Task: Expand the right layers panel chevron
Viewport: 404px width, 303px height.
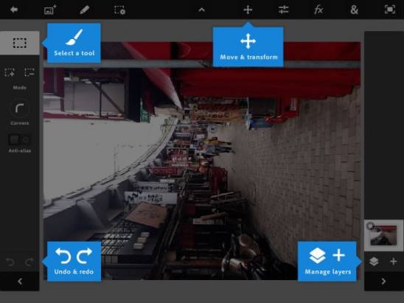Action: [x=383, y=282]
